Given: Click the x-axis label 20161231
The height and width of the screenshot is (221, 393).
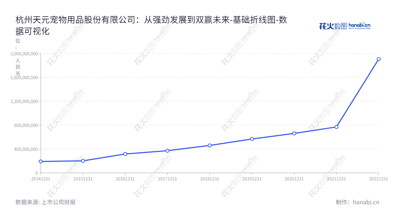Looking at the screenshot, I should [125, 179].
